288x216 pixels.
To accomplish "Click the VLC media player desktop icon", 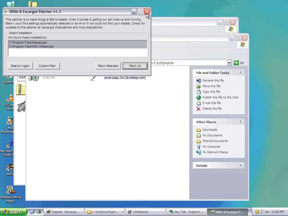I will coord(10,98).
